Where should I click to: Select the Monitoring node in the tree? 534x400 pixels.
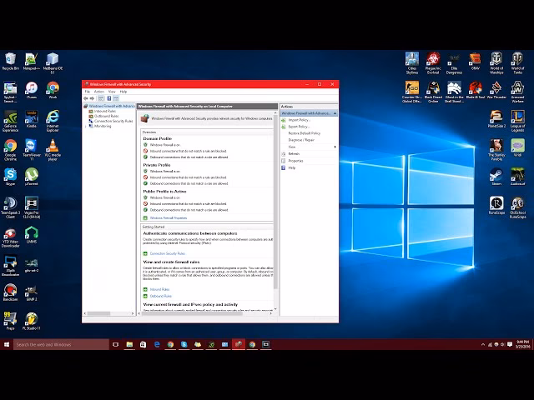103,126
